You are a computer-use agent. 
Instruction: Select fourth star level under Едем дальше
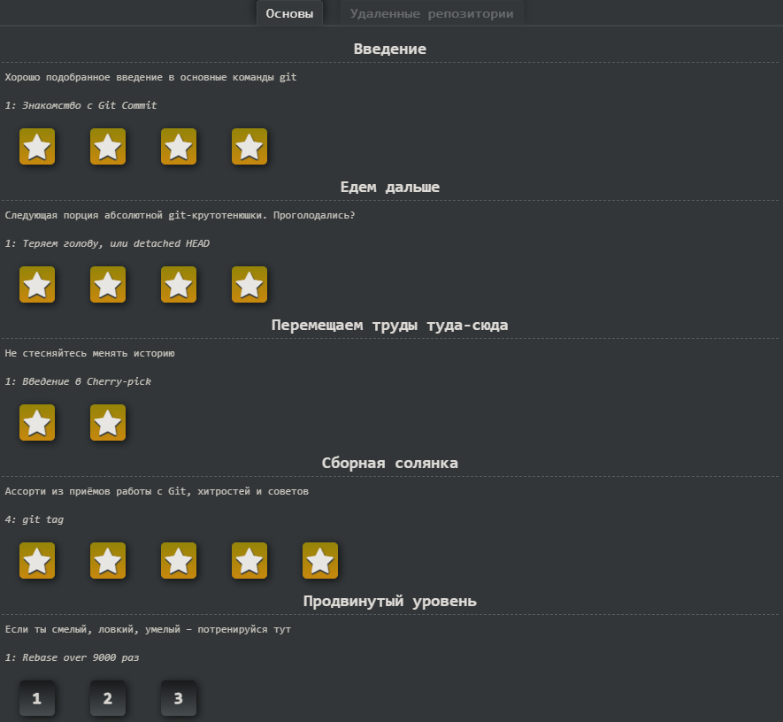pyautogui.click(x=249, y=285)
